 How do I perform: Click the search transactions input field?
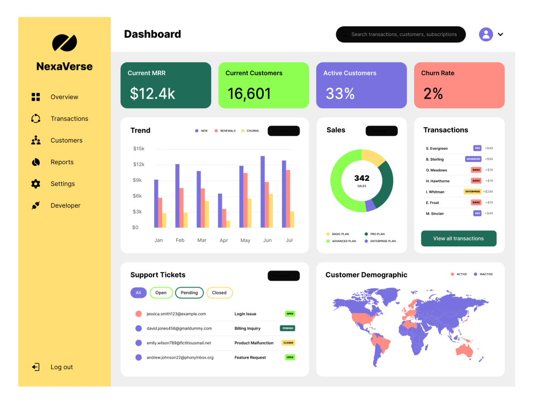click(403, 34)
